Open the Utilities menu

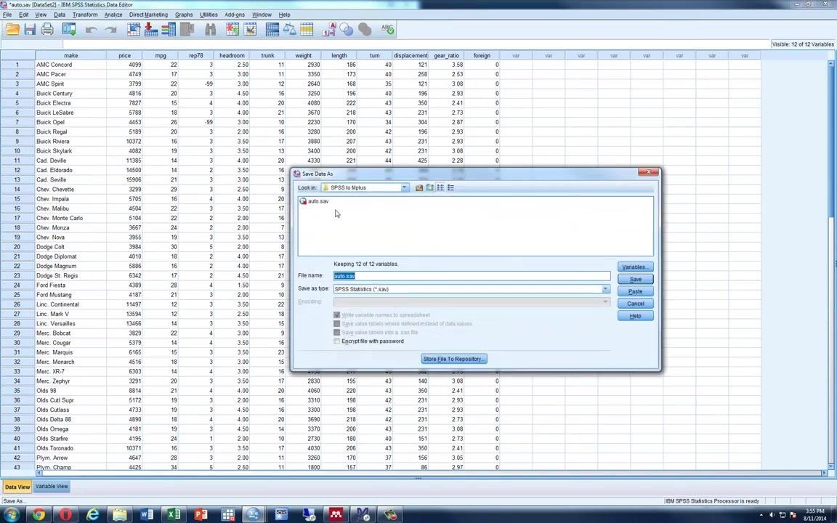(x=209, y=15)
